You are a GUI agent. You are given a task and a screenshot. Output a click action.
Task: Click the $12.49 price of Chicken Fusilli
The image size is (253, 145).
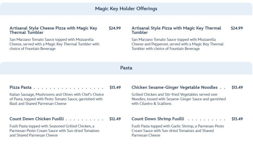coord(115,119)
